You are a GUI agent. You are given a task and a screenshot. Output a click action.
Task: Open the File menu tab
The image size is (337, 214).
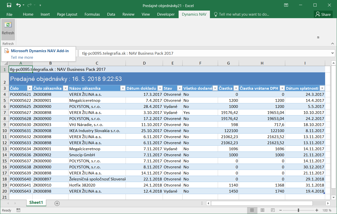pyautogui.click(x=9, y=14)
